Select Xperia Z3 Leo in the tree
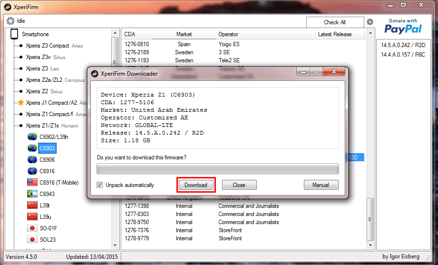438x265 pixels. coord(42,69)
